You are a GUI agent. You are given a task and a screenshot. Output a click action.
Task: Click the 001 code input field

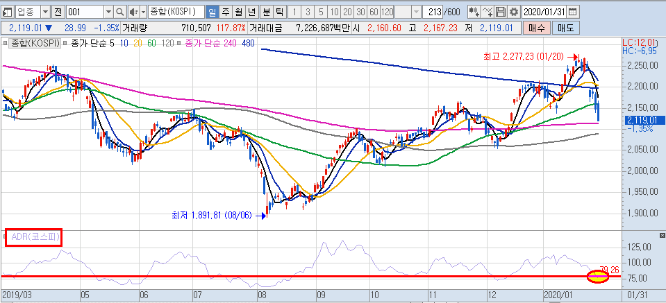(x=85, y=12)
